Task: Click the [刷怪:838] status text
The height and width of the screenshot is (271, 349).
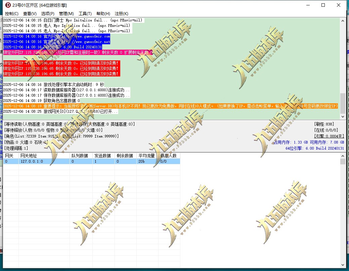Action: point(324,124)
